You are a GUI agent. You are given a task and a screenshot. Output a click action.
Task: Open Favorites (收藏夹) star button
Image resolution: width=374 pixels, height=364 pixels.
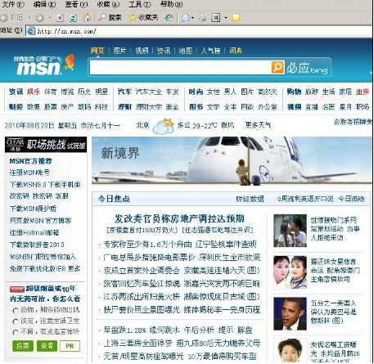pyautogui.click(x=143, y=18)
